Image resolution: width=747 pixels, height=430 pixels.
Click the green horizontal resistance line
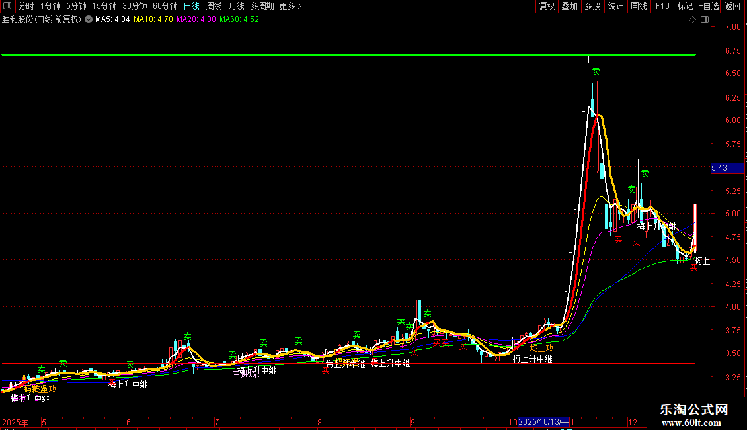coord(349,55)
